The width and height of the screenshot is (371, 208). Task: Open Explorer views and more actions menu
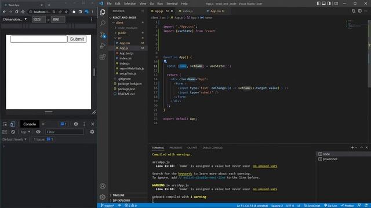click(142, 11)
